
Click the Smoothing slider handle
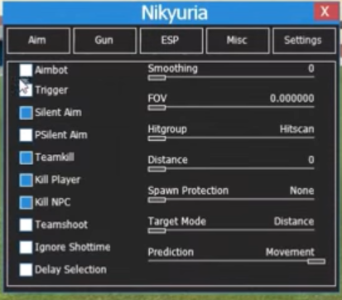(x=157, y=78)
